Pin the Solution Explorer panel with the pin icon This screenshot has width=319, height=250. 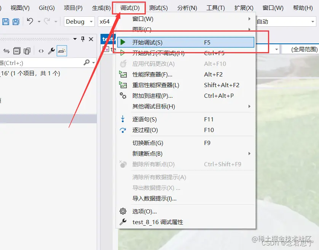(82, 39)
